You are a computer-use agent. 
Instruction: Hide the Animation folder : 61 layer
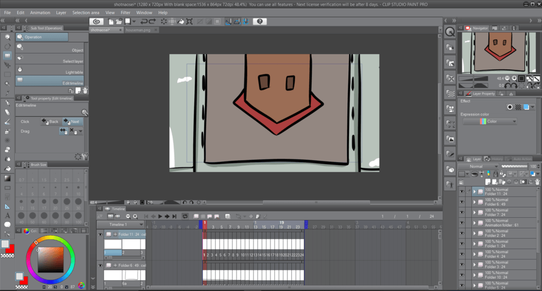coord(462,223)
